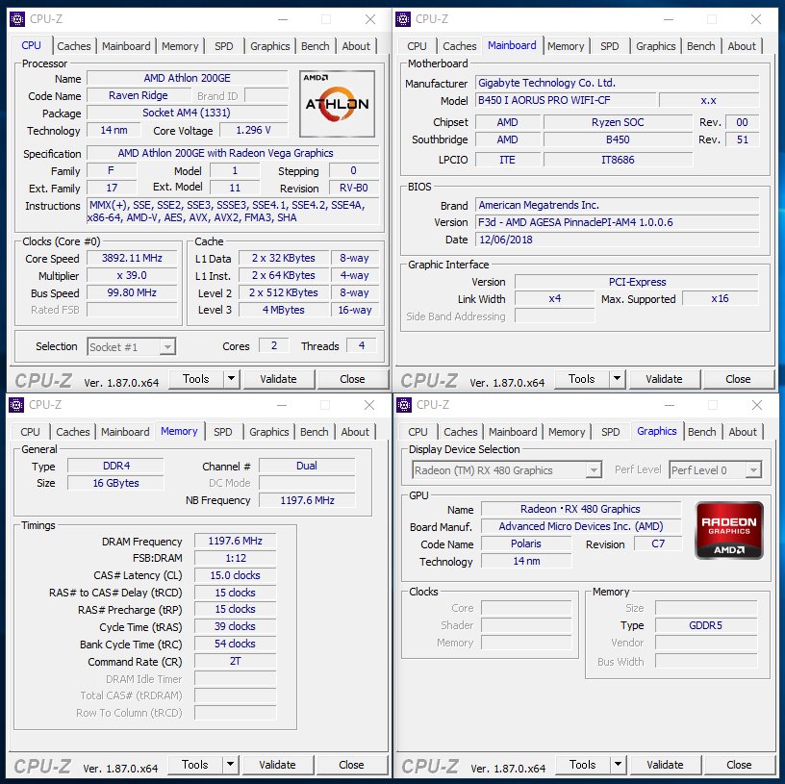Click the manufacturer Gigabyte Technology Co. Ltd.
The image size is (785, 784).
coord(618,83)
